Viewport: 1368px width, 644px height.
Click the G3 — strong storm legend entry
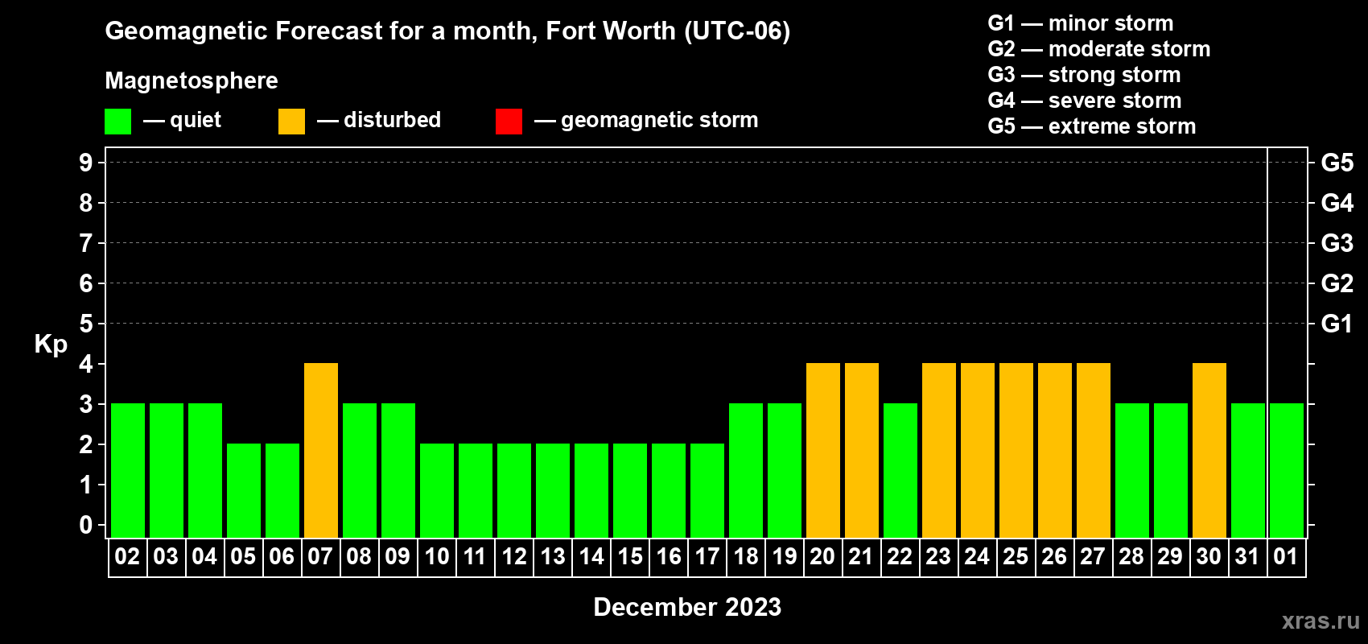(1084, 75)
